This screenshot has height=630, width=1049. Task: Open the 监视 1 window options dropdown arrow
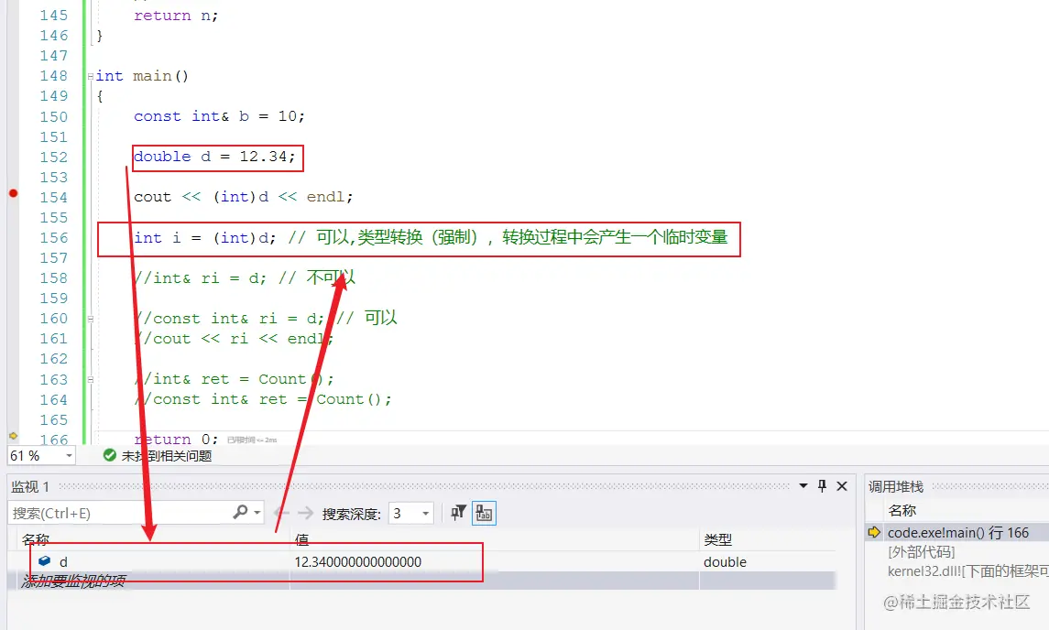coord(803,486)
